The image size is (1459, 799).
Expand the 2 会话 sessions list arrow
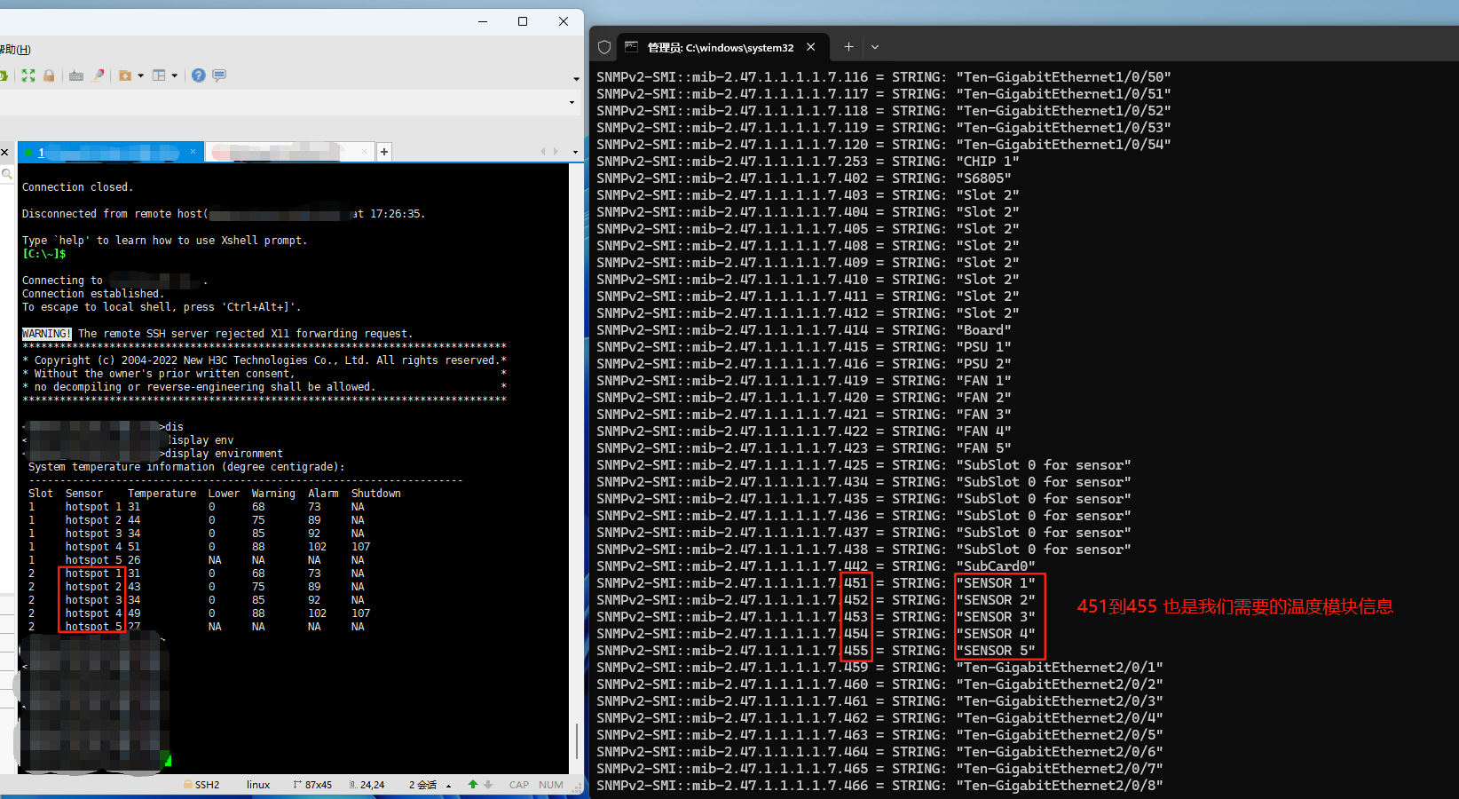click(x=449, y=786)
